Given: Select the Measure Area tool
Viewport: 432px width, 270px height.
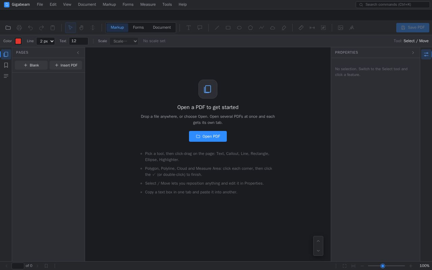Looking at the screenshot, I should [323, 28].
